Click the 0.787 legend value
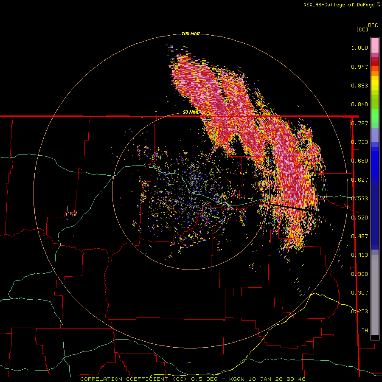Screen dimensions: 382x382 tap(360, 123)
